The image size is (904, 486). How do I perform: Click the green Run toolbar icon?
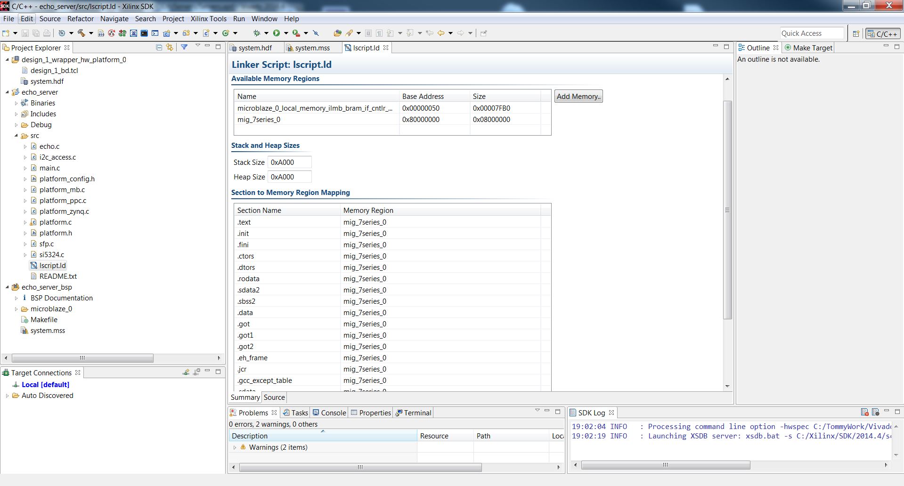(x=277, y=33)
